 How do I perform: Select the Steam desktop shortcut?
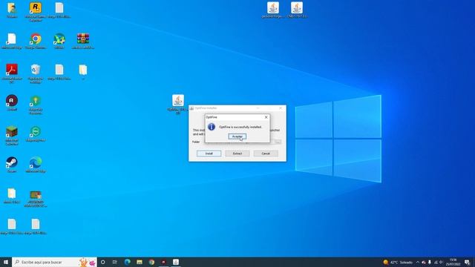point(12,165)
